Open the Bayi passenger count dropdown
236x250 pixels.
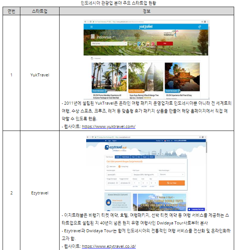point(154,183)
